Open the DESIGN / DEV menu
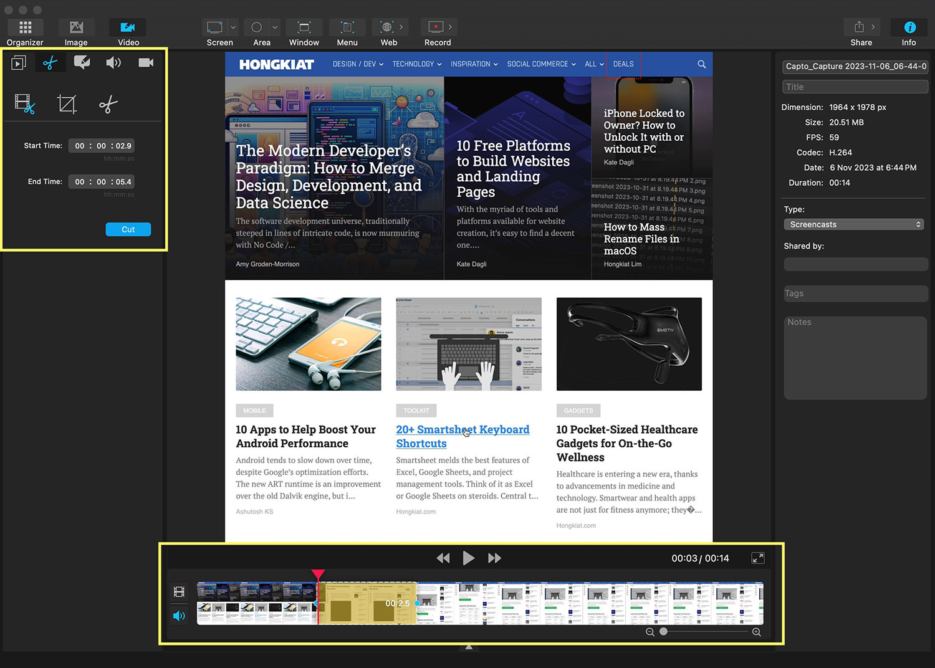Screen dimensions: 935x668 tap(358, 64)
